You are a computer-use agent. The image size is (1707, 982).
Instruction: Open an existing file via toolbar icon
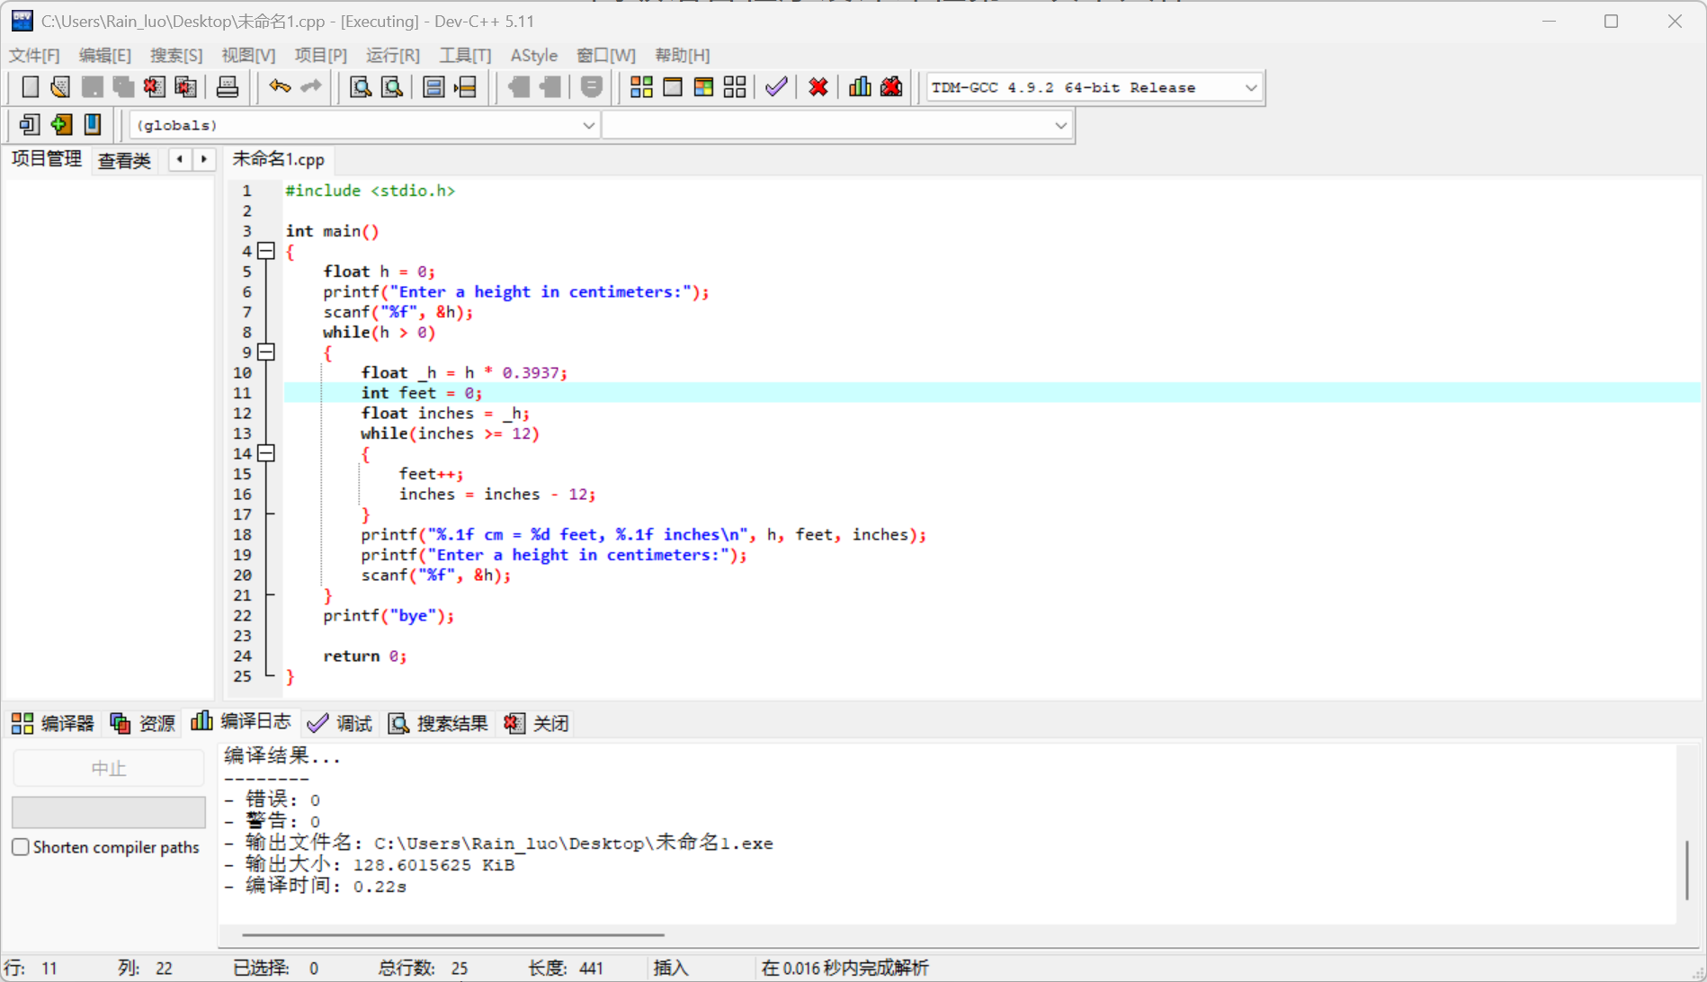(60, 87)
